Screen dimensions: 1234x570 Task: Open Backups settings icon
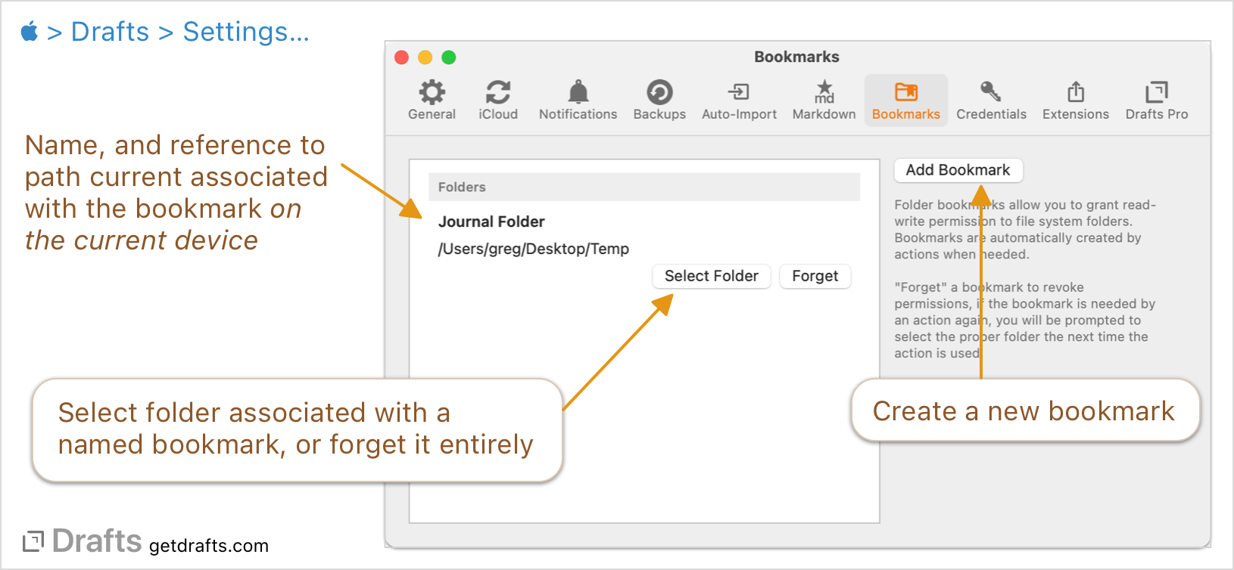click(659, 92)
